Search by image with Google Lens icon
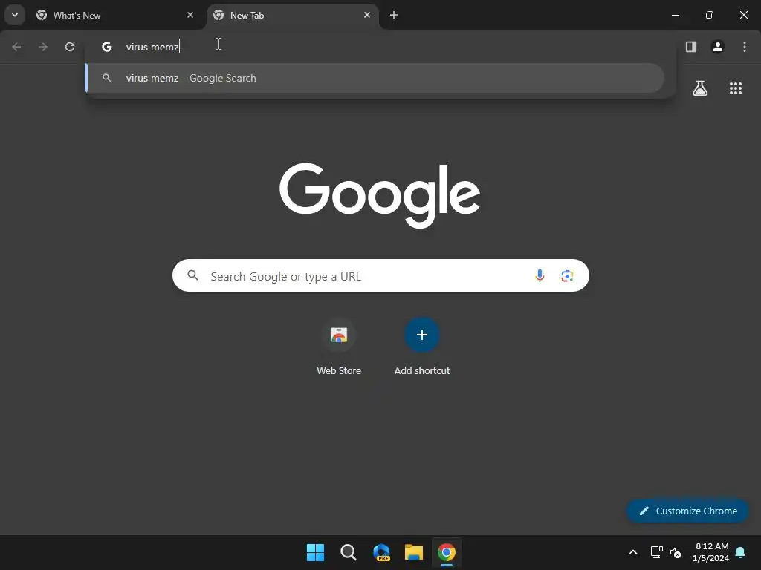This screenshot has width=761, height=570. pyautogui.click(x=567, y=276)
